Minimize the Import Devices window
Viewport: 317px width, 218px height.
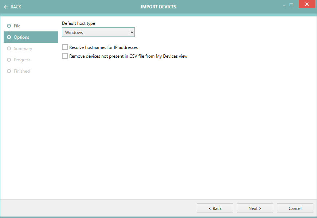(283, 5)
